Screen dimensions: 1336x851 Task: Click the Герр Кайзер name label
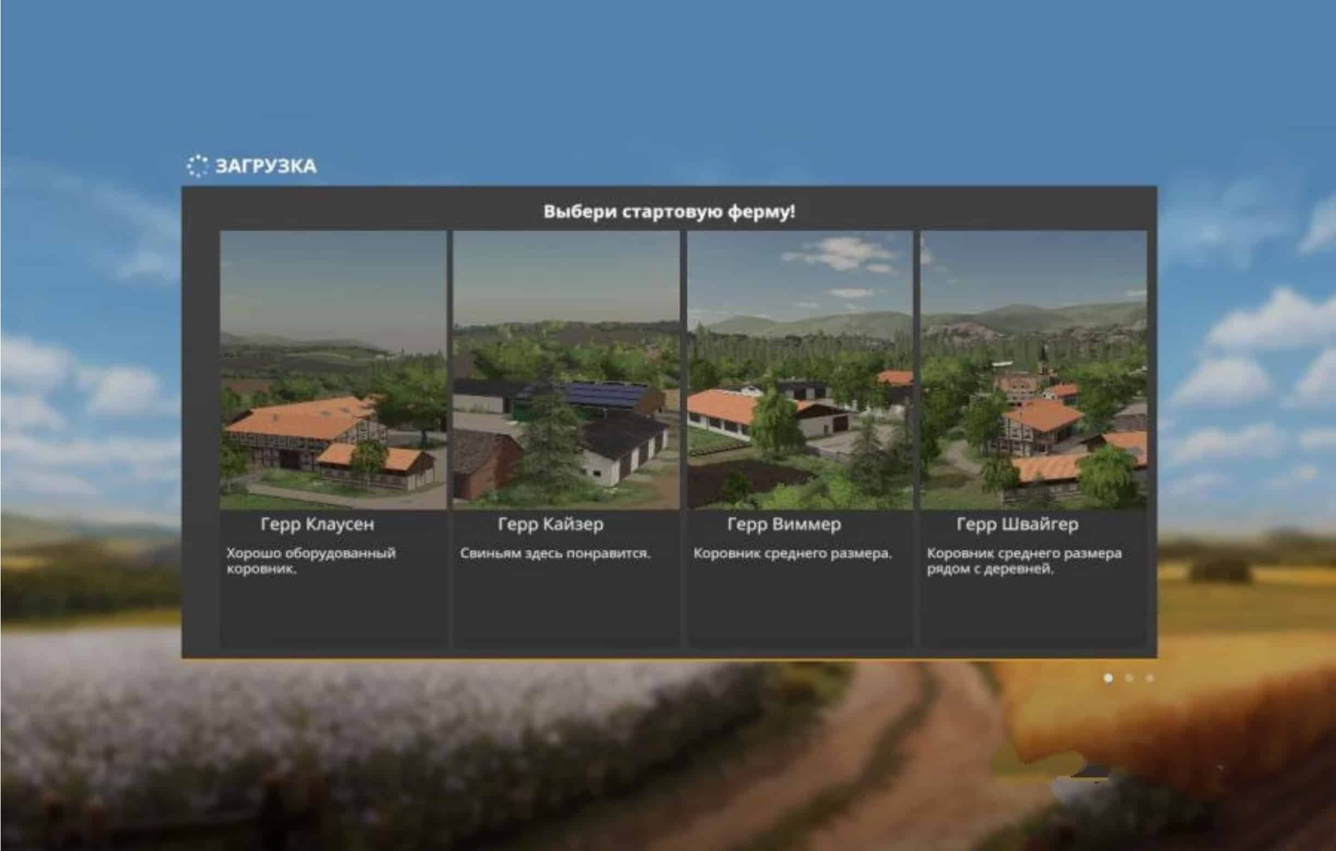[550, 524]
